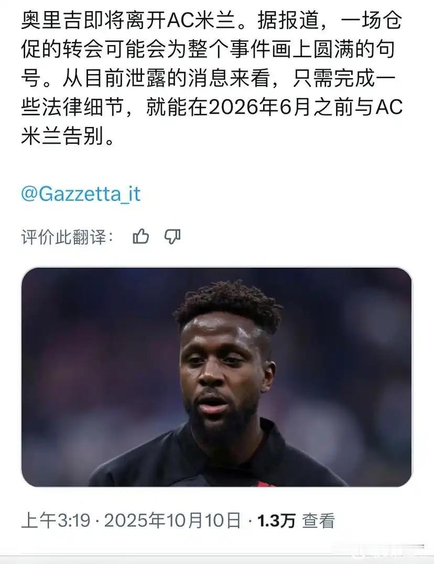Image resolution: width=434 pixels, height=564 pixels.
Task: Click the text line mentioning 2026年6月
Action: click(x=212, y=107)
